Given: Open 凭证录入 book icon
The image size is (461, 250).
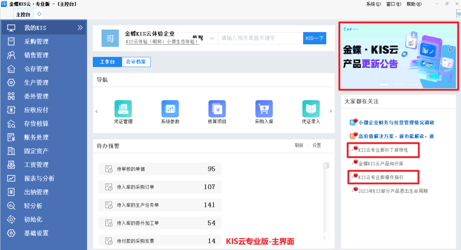Looking at the screenshot, I should coord(311,109).
